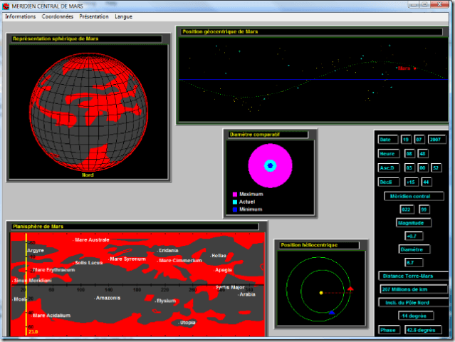Click the Heure label button
The width and height of the screenshot is (455, 342).
click(388, 153)
